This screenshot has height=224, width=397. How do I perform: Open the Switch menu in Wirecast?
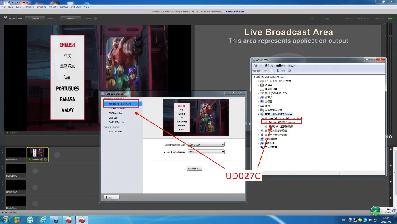coord(19,7)
